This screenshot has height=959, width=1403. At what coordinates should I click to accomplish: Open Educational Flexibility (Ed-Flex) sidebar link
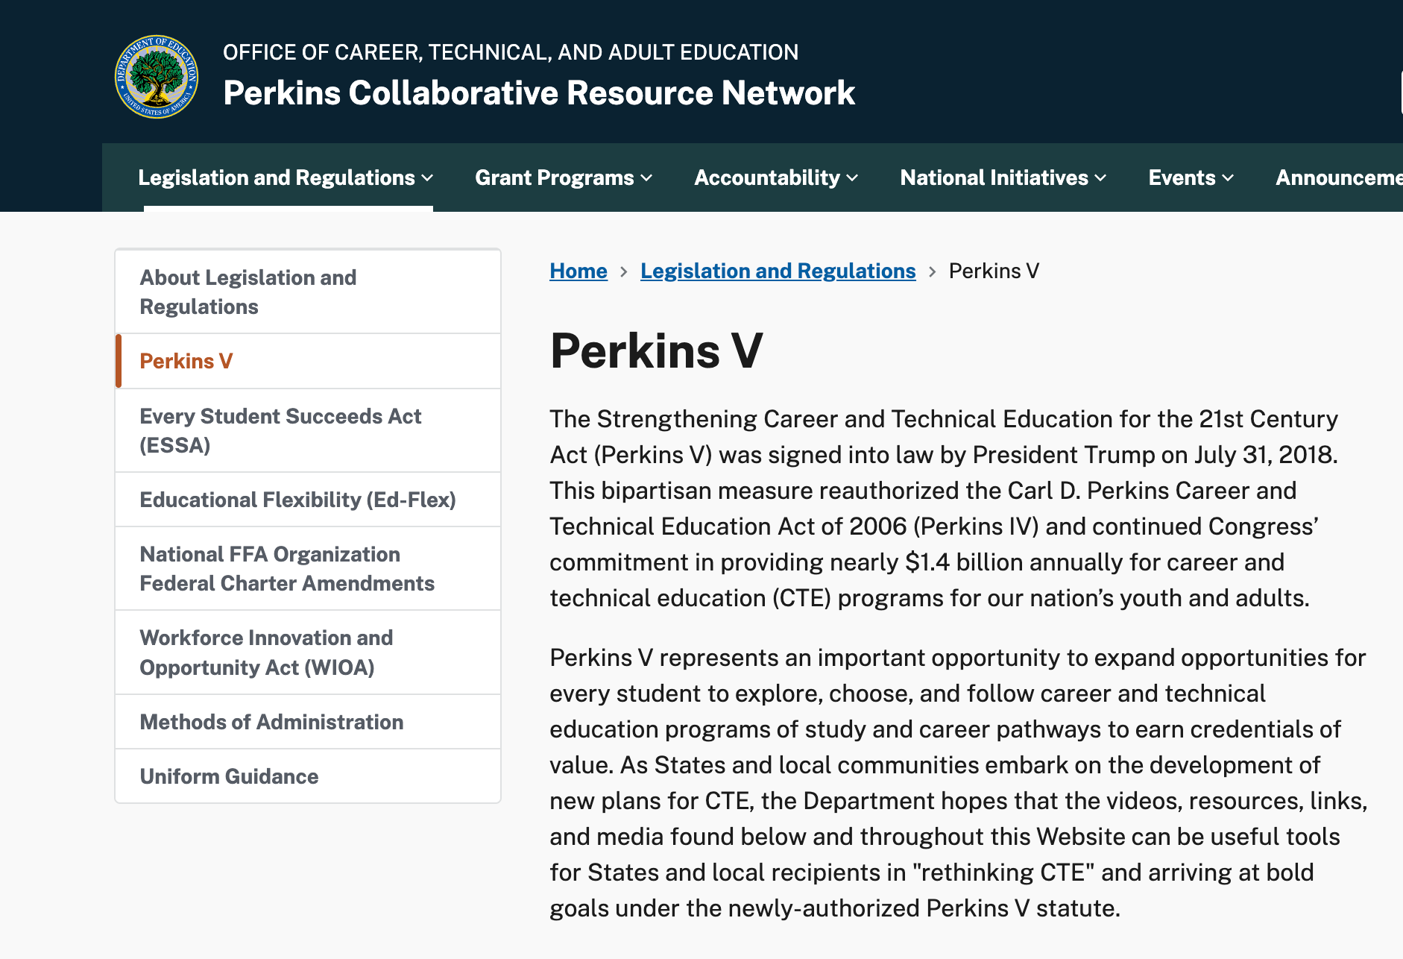tap(308, 500)
